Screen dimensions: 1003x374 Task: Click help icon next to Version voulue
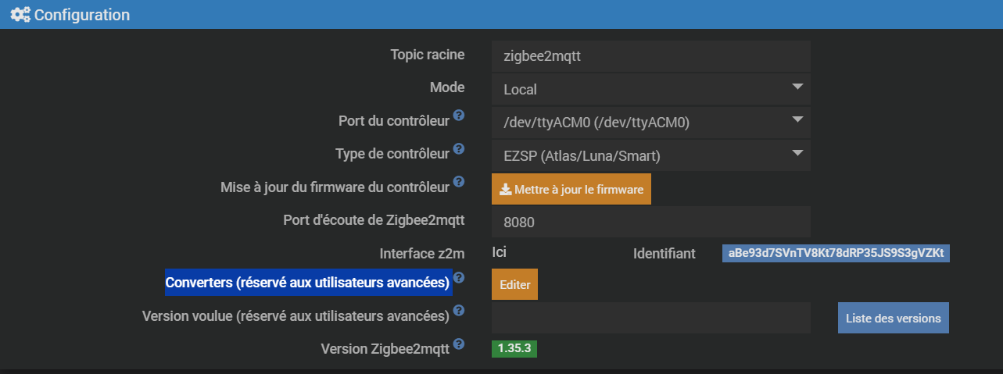coord(459,312)
